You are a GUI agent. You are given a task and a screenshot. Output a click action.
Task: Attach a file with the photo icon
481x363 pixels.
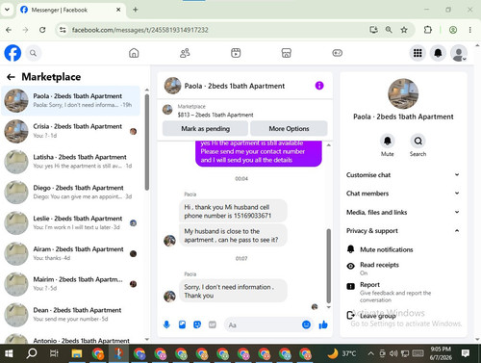[x=182, y=324]
